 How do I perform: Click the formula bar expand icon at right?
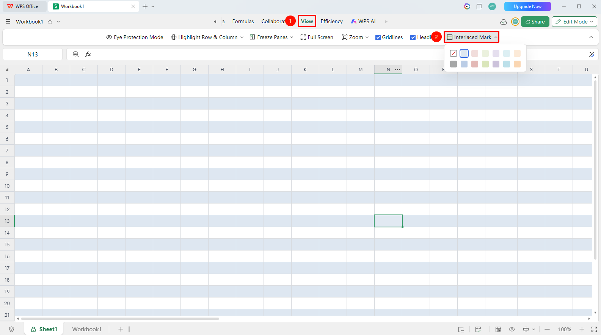point(592,55)
